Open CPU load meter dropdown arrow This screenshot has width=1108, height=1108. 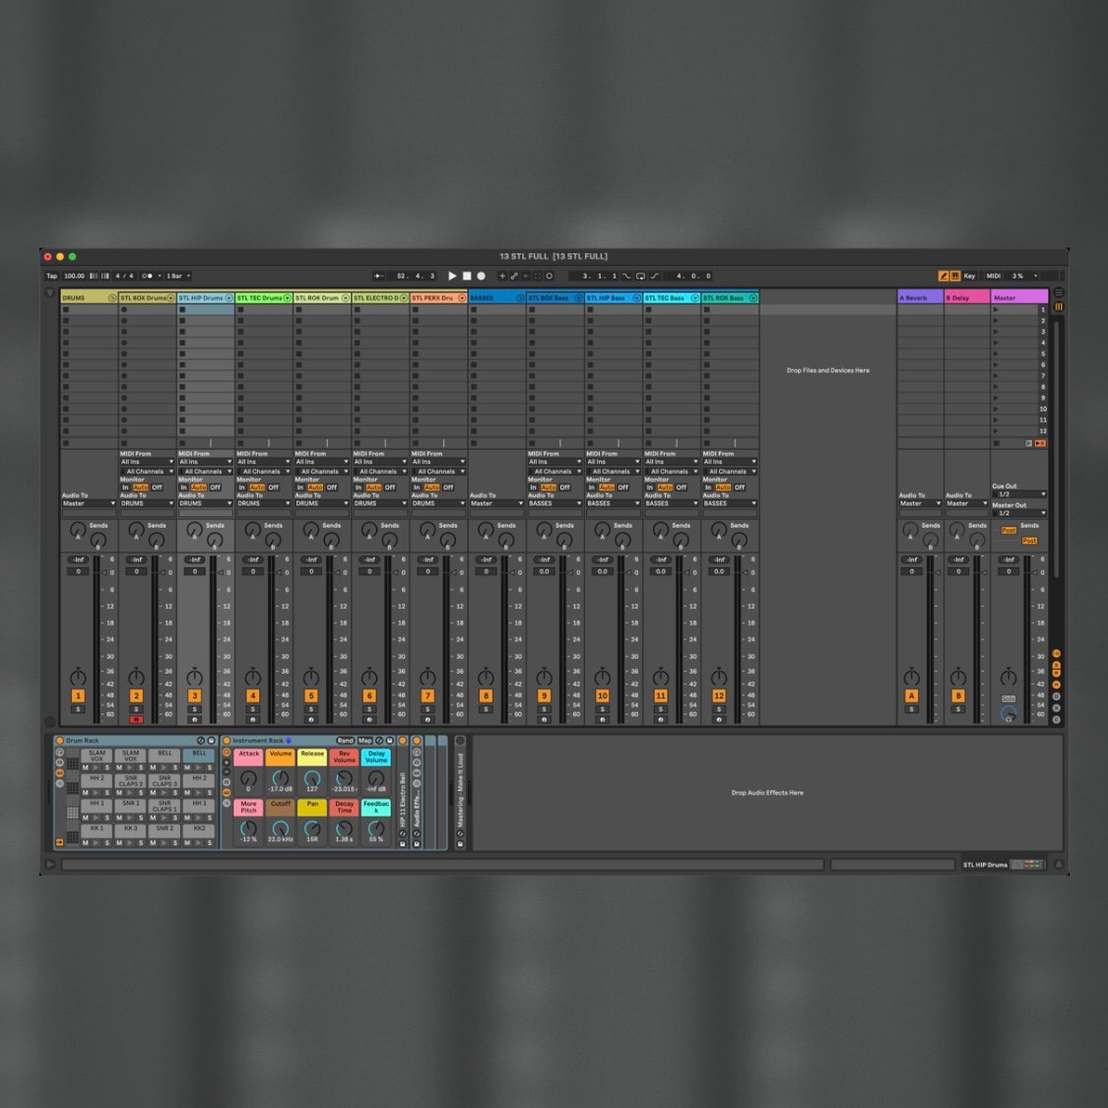tap(1036, 276)
